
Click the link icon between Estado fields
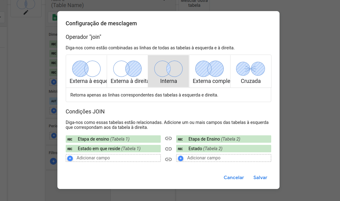point(168,149)
